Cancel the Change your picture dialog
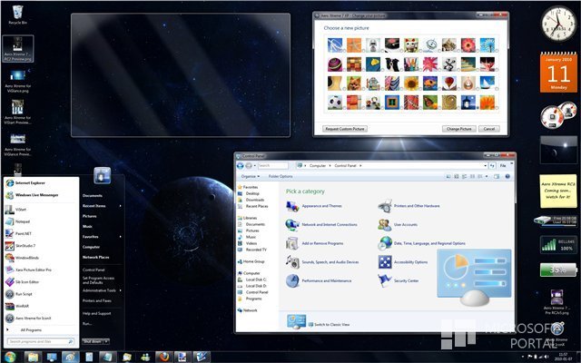Image resolution: width=581 pixels, height=363 pixels. tap(489, 129)
